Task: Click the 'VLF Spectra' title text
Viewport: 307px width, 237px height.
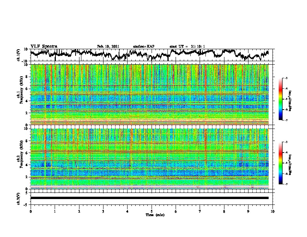Action: (44, 46)
